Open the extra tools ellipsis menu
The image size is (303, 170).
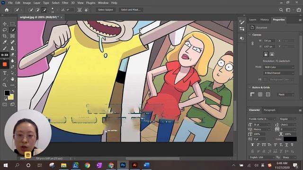tap(12, 85)
